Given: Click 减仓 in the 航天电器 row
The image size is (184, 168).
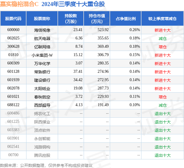Looking at the screenshot, I should (162, 39).
